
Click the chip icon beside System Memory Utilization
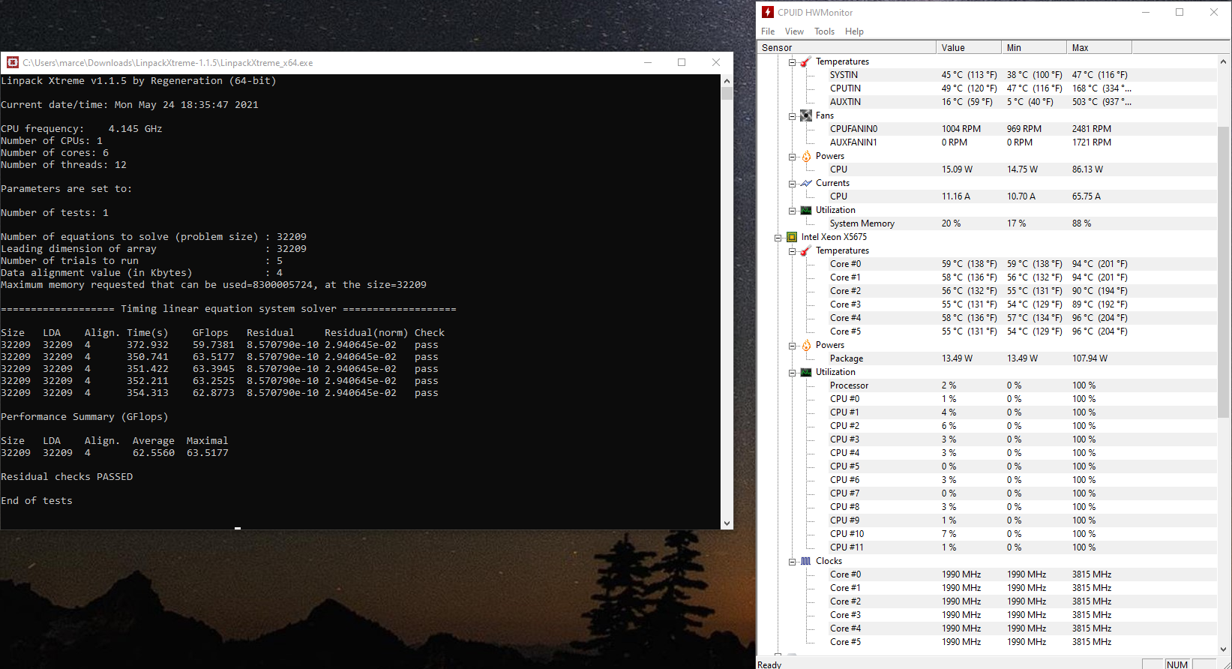point(806,210)
